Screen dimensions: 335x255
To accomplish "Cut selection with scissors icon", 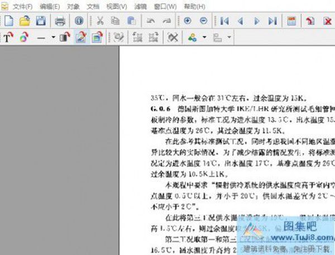I will click(100, 21).
